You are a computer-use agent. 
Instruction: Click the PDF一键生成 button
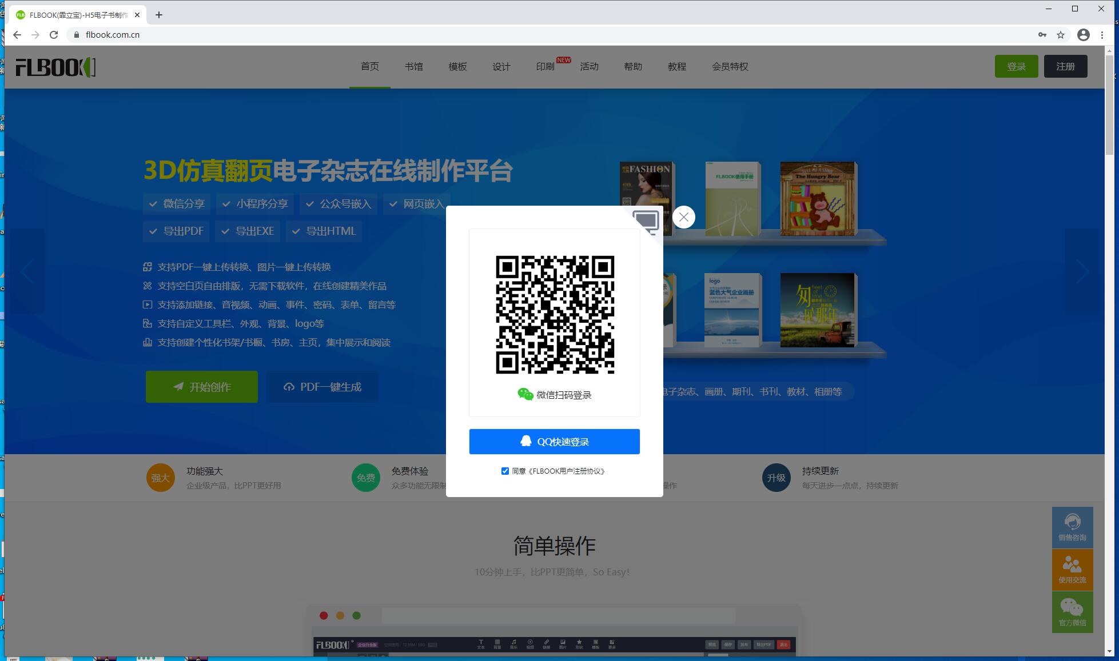tap(322, 387)
